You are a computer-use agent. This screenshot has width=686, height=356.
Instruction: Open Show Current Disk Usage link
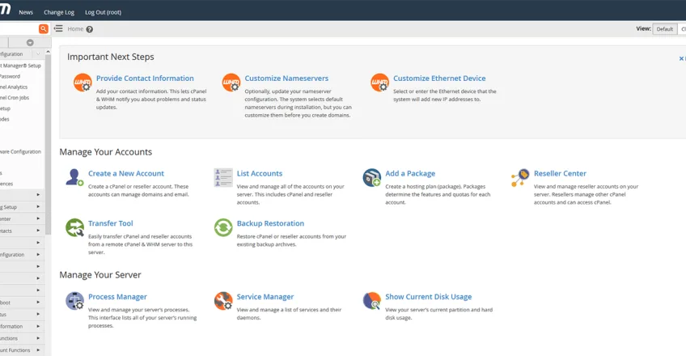(x=428, y=297)
